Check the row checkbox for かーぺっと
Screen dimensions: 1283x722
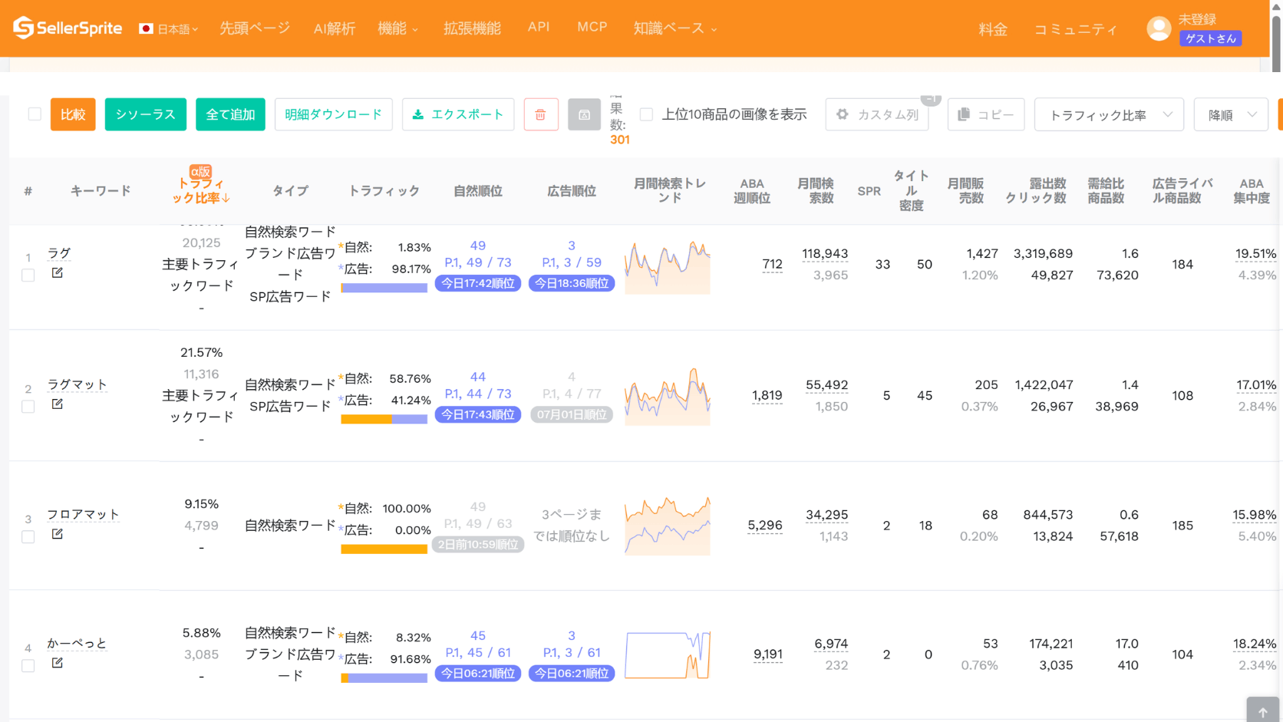coord(28,666)
